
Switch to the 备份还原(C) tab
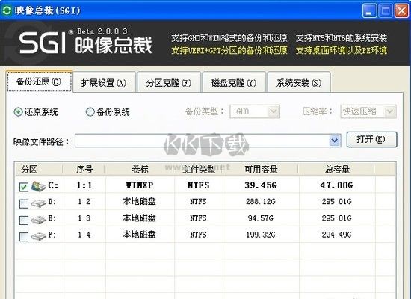pos(40,81)
